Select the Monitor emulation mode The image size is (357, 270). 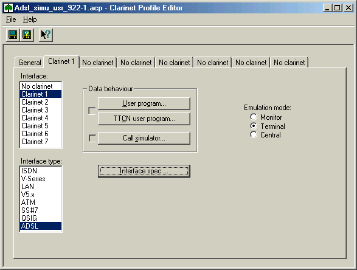tap(254, 117)
